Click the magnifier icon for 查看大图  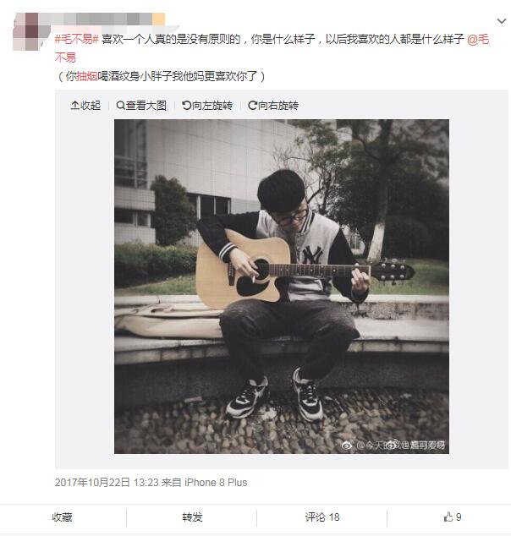[120, 106]
